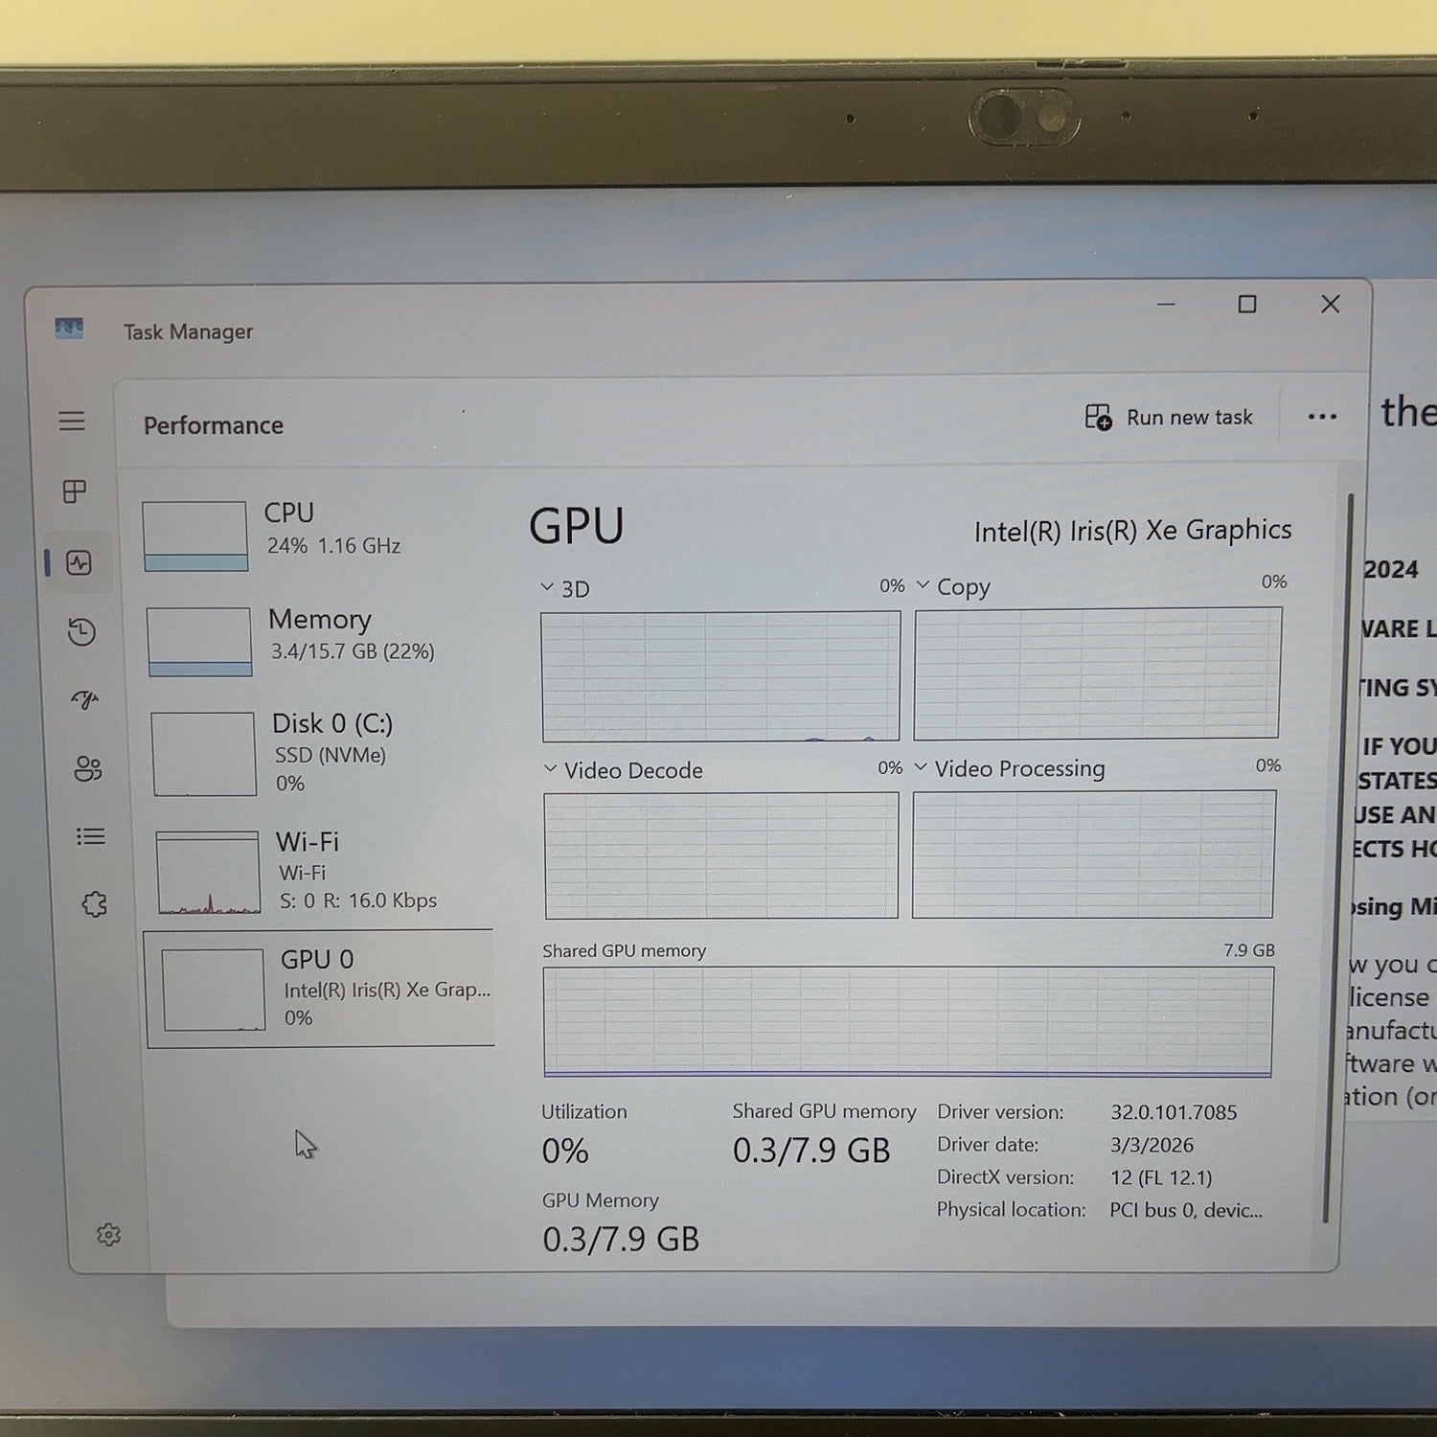The height and width of the screenshot is (1437, 1437).
Task: Open Task Manager settings gear
Action: click(108, 1234)
